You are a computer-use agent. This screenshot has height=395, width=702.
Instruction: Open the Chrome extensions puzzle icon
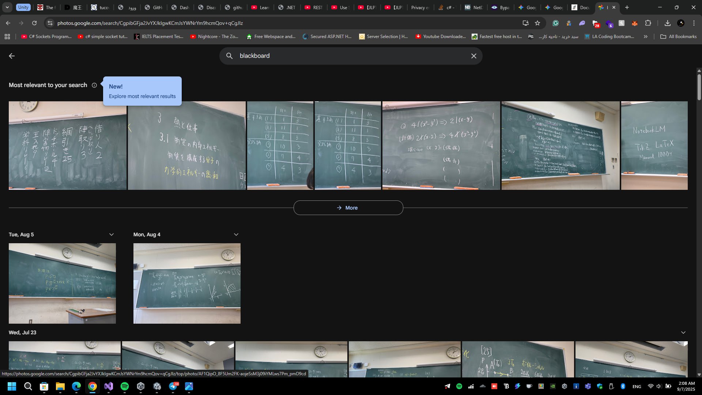[x=648, y=23]
